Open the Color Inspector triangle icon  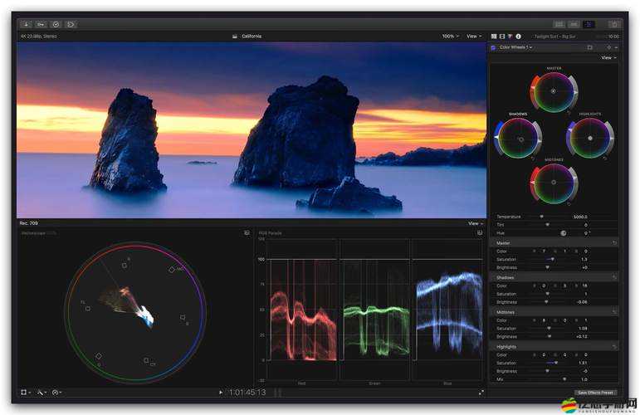point(510,37)
